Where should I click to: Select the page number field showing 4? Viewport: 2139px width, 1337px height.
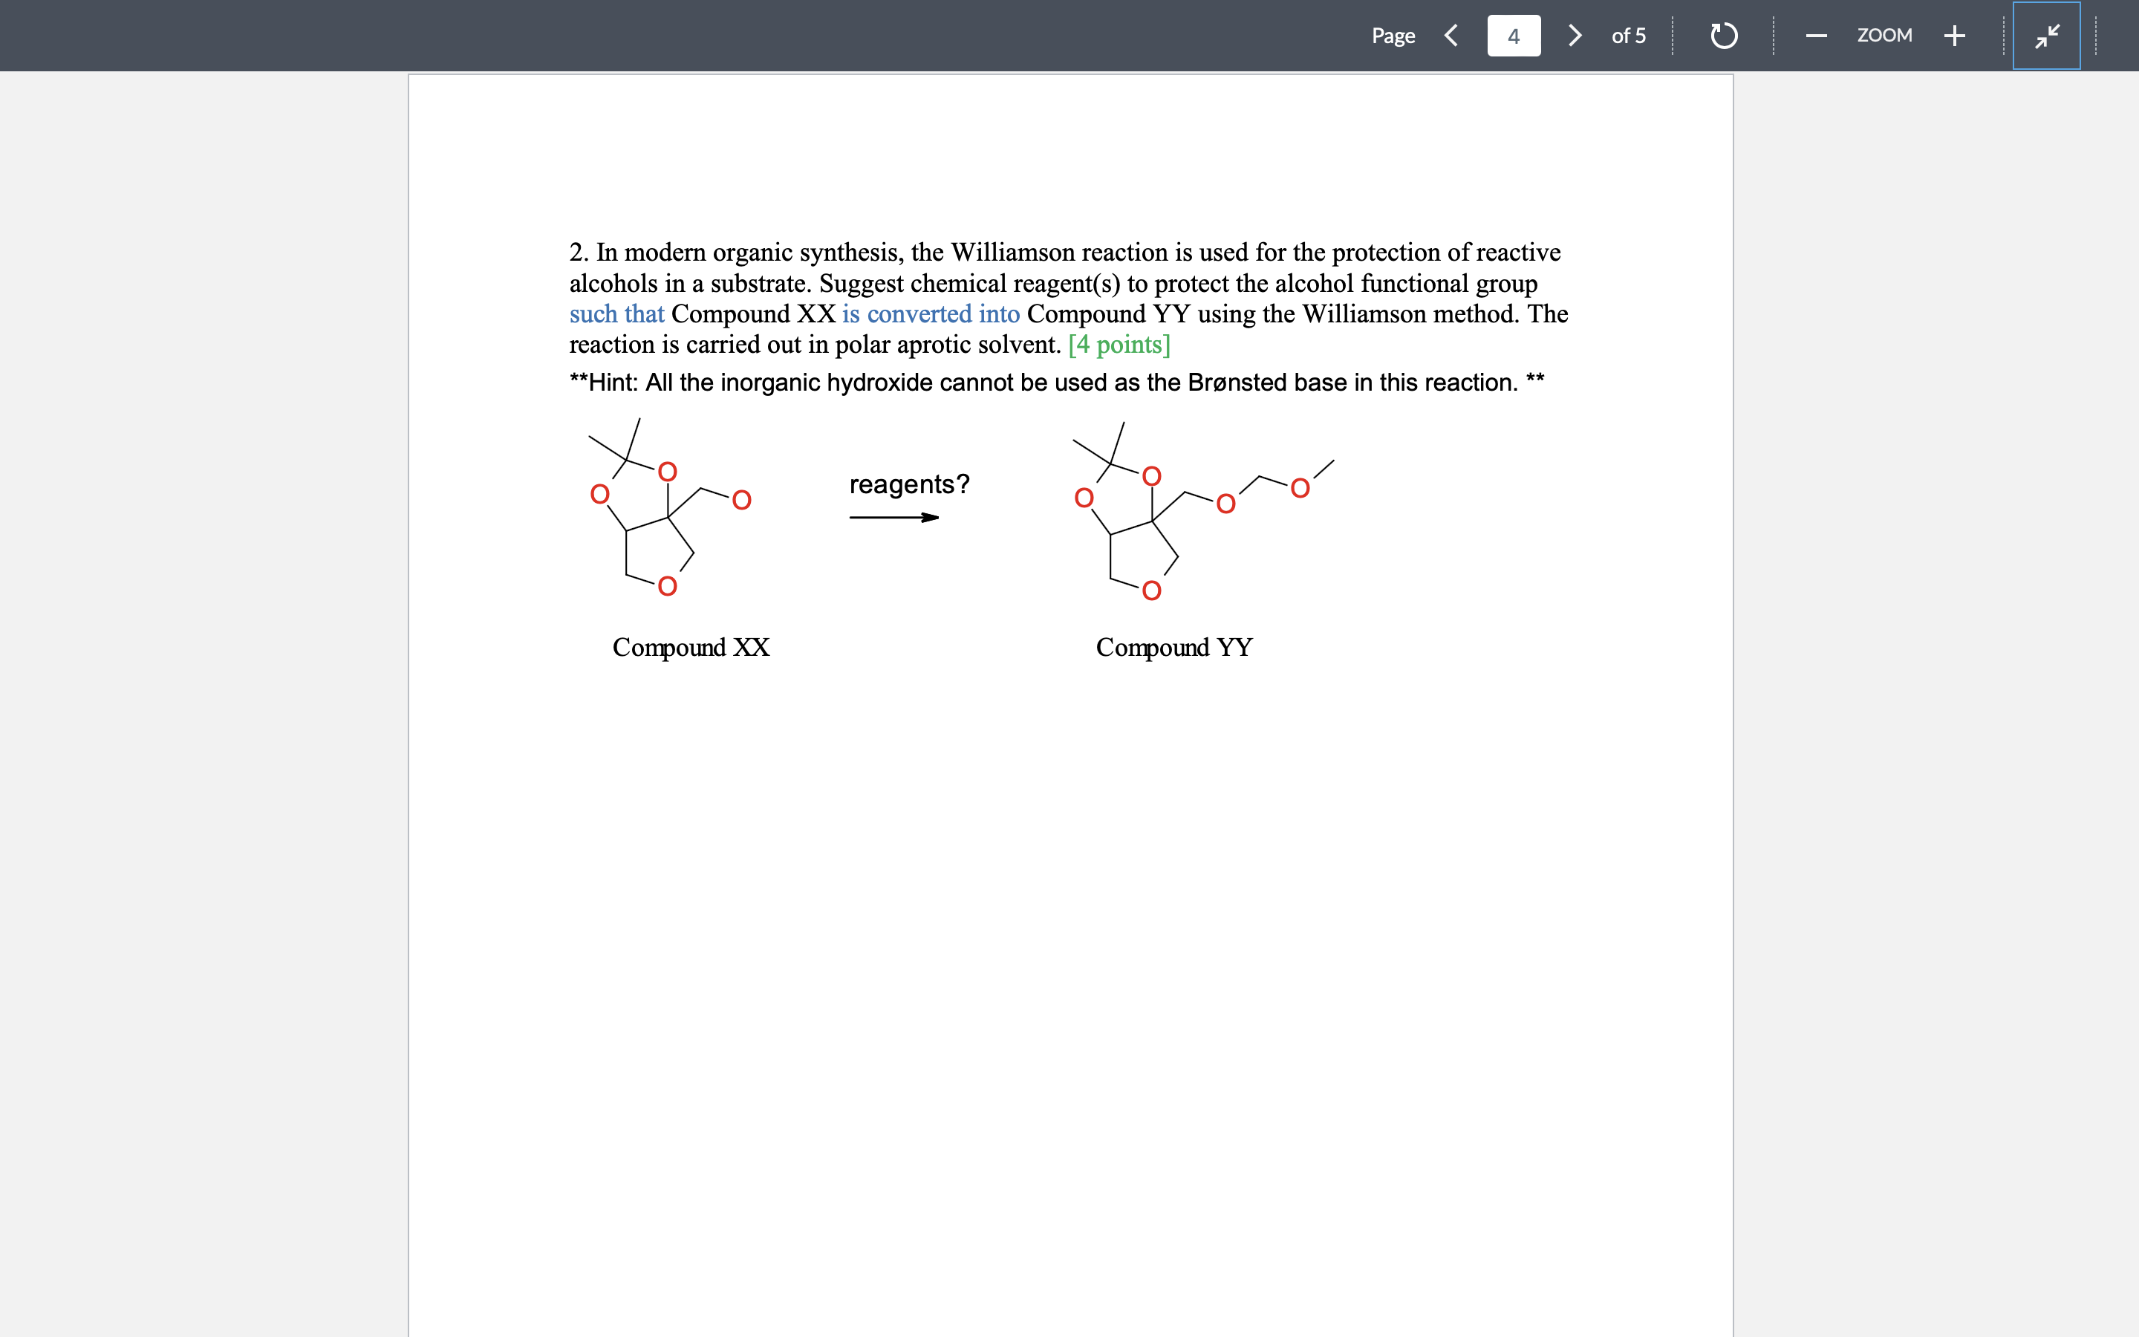coord(1512,36)
